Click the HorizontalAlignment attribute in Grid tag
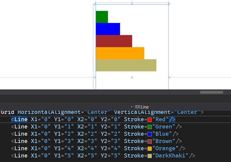231x162 pixels. (x=49, y=112)
